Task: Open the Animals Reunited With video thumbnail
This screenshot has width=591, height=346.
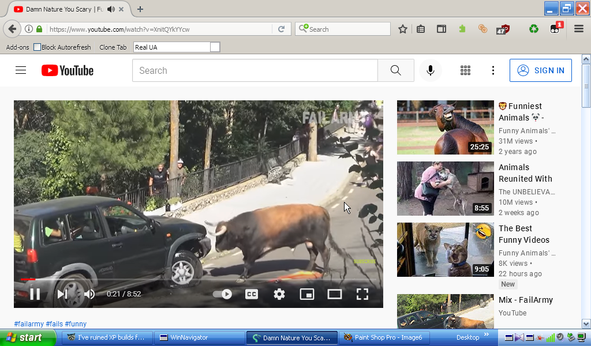Action: (445, 189)
